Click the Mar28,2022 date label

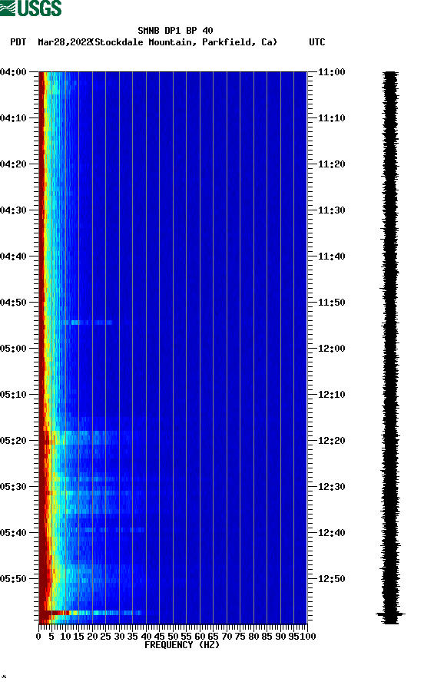point(65,42)
